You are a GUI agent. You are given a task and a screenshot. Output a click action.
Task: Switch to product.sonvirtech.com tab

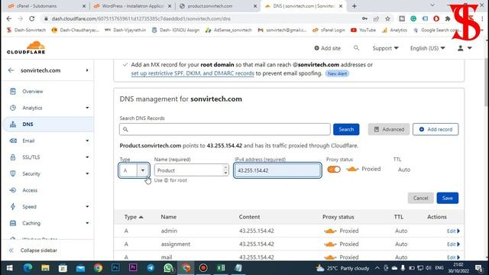point(218,6)
